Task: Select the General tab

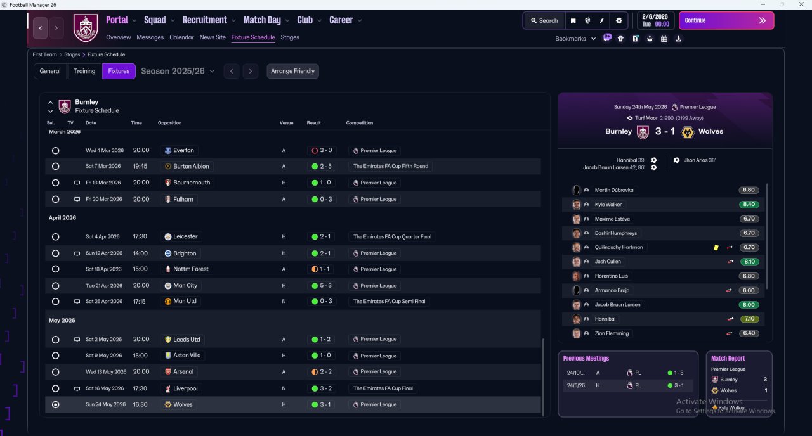Action: coord(50,71)
